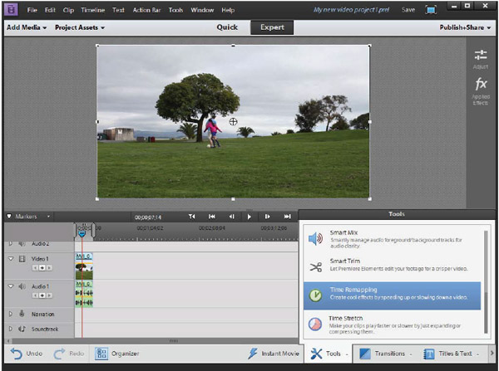Open the File menu
This screenshot has height=371, width=499.
(x=32, y=10)
